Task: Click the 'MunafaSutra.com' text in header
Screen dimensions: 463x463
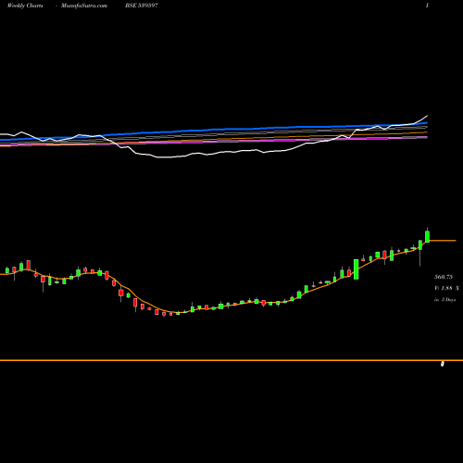Action: tap(84, 6)
